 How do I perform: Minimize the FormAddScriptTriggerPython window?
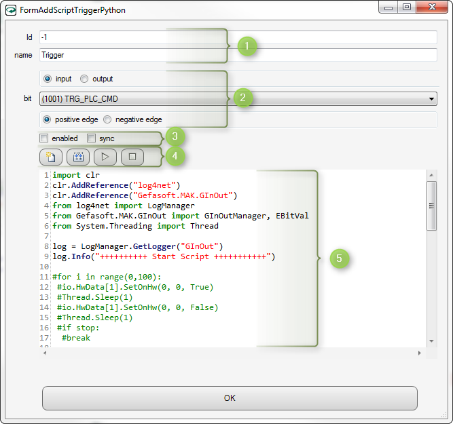(388, 7)
